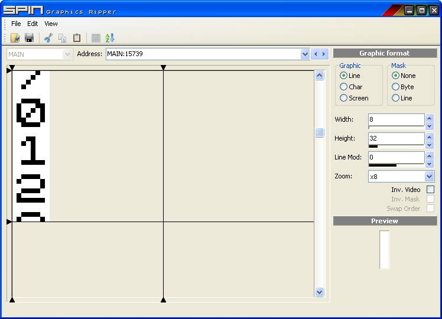Screen dimensions: 442x319
Task: Expand the Address combo box list
Action: click(305, 54)
